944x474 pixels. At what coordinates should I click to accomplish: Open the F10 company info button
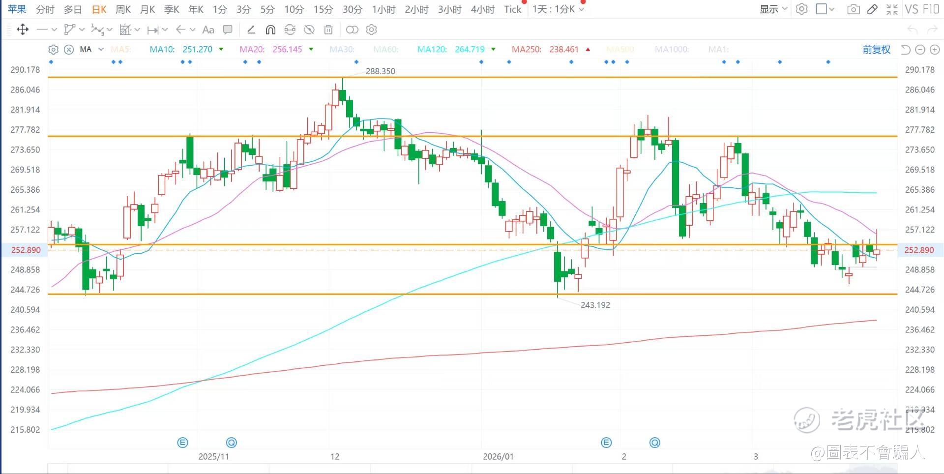pos(931,9)
